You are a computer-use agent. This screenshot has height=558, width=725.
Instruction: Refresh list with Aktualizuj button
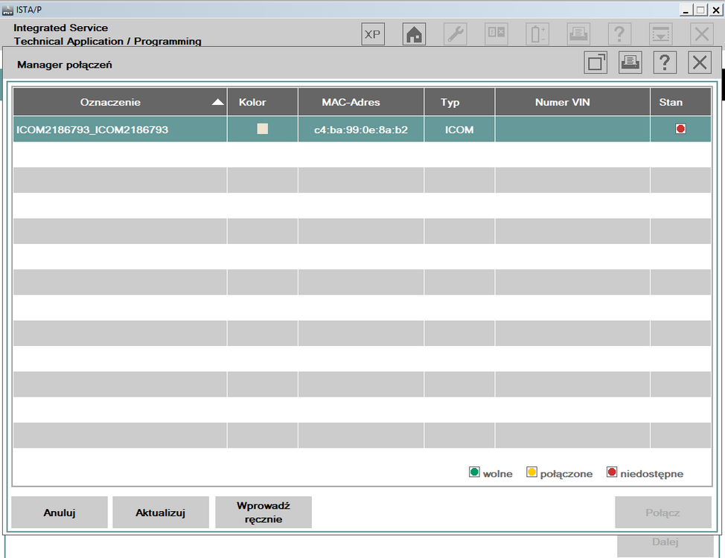[x=161, y=512]
